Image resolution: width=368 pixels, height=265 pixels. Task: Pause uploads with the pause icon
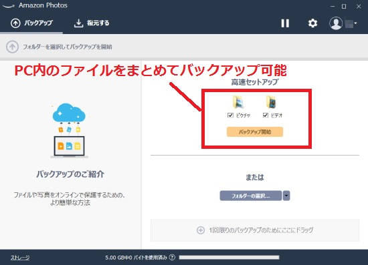(x=285, y=23)
